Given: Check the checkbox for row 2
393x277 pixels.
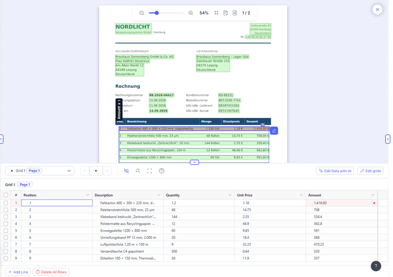Looking at the screenshot, I should click(x=6, y=210).
